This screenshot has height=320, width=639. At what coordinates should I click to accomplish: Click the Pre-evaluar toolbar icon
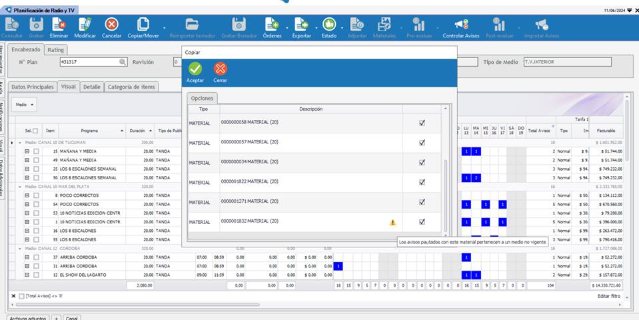coord(418,25)
